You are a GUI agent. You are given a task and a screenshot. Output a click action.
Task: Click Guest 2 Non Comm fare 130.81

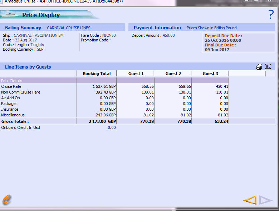[185, 92]
